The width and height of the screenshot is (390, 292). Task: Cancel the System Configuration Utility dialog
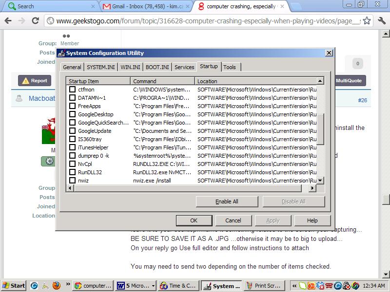234,220
